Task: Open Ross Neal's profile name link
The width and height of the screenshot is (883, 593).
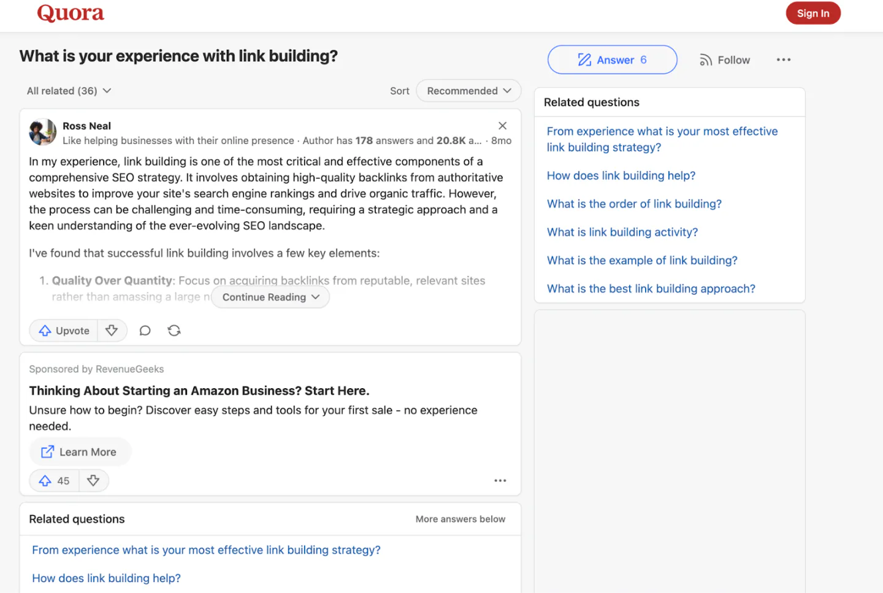Action: point(86,126)
